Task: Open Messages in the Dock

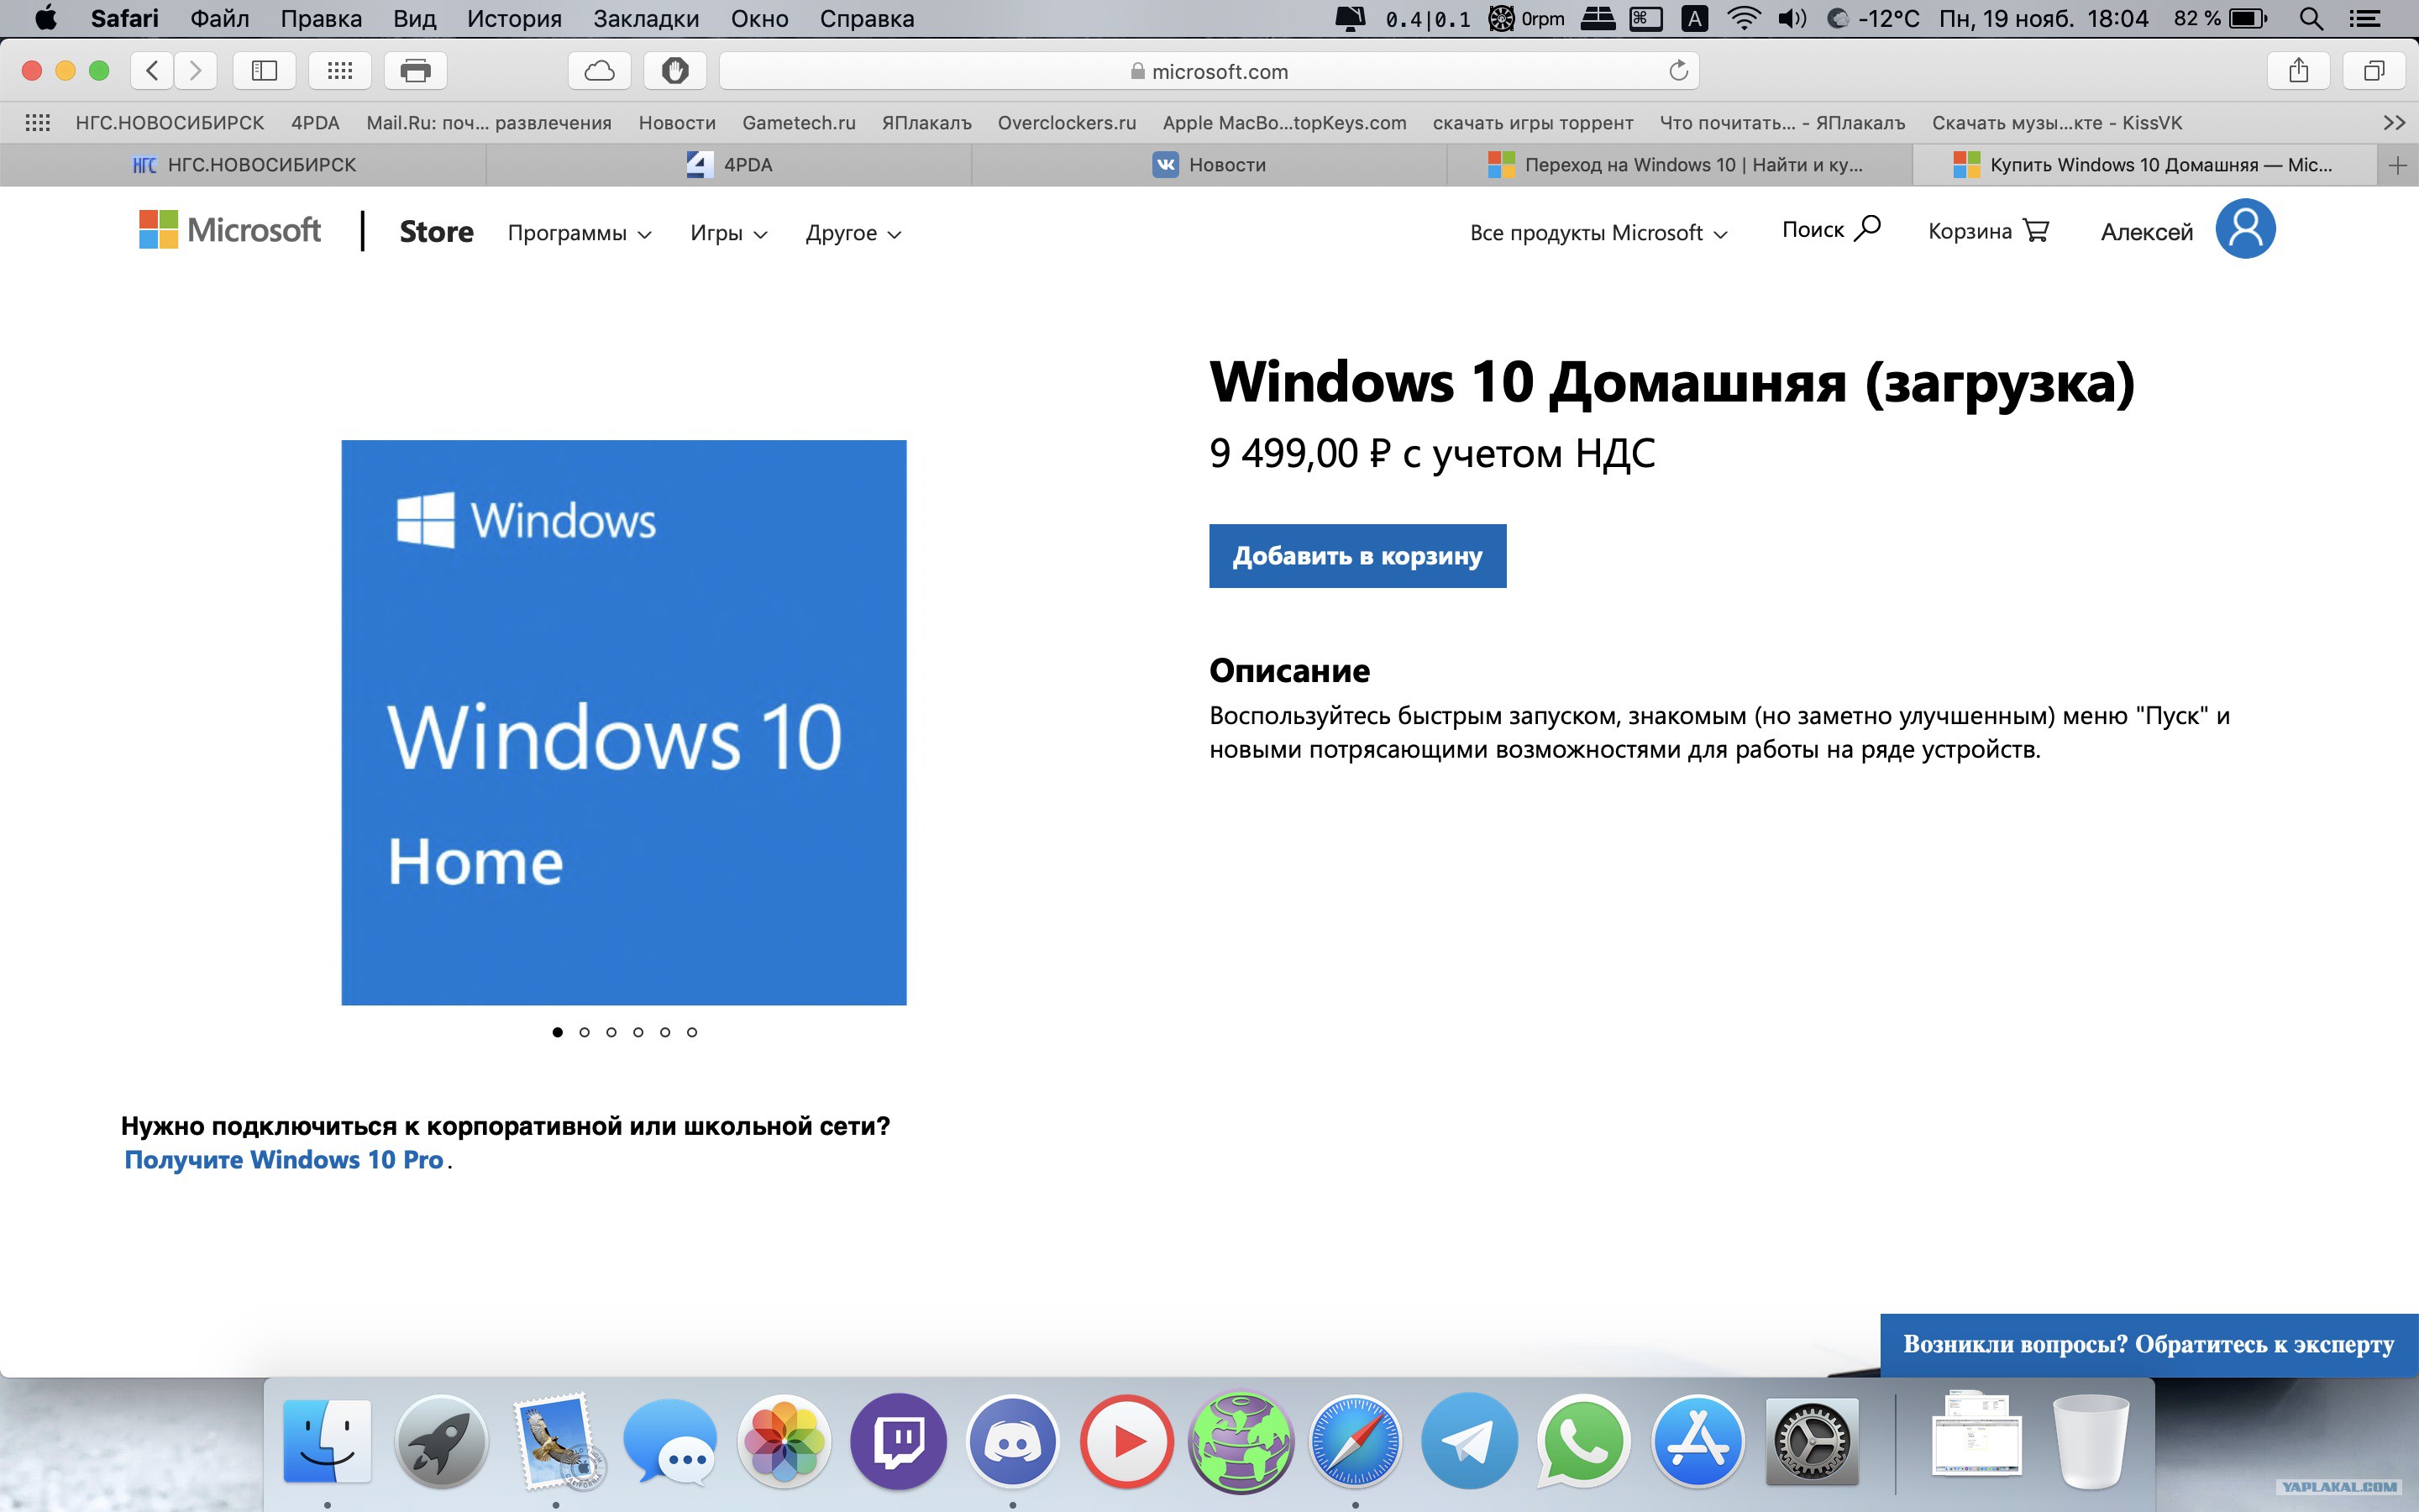Action: coord(669,1441)
